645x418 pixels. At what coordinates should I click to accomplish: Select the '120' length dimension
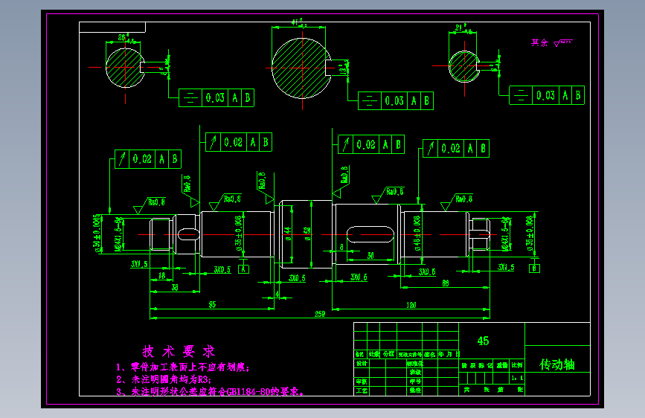(x=411, y=305)
